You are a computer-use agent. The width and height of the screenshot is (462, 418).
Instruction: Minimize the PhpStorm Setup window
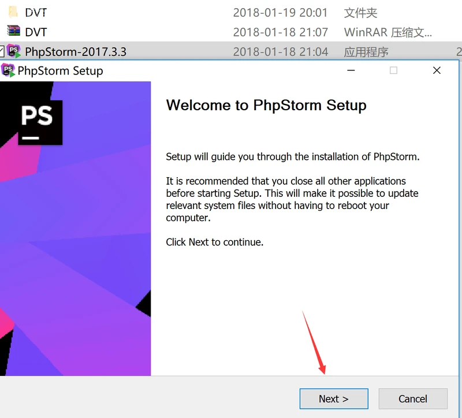[x=351, y=70]
